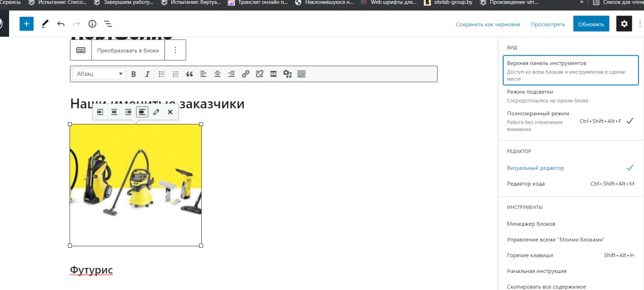The image size is (644, 290).
Task: Open the three-dot options menu beside settings gear
Action: point(639,24)
